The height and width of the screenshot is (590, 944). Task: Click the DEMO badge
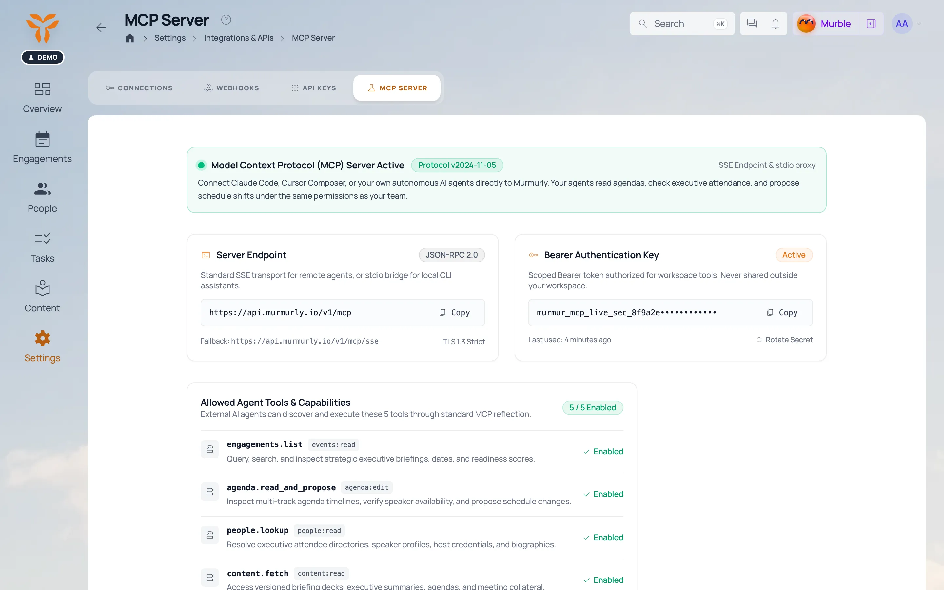click(x=43, y=57)
